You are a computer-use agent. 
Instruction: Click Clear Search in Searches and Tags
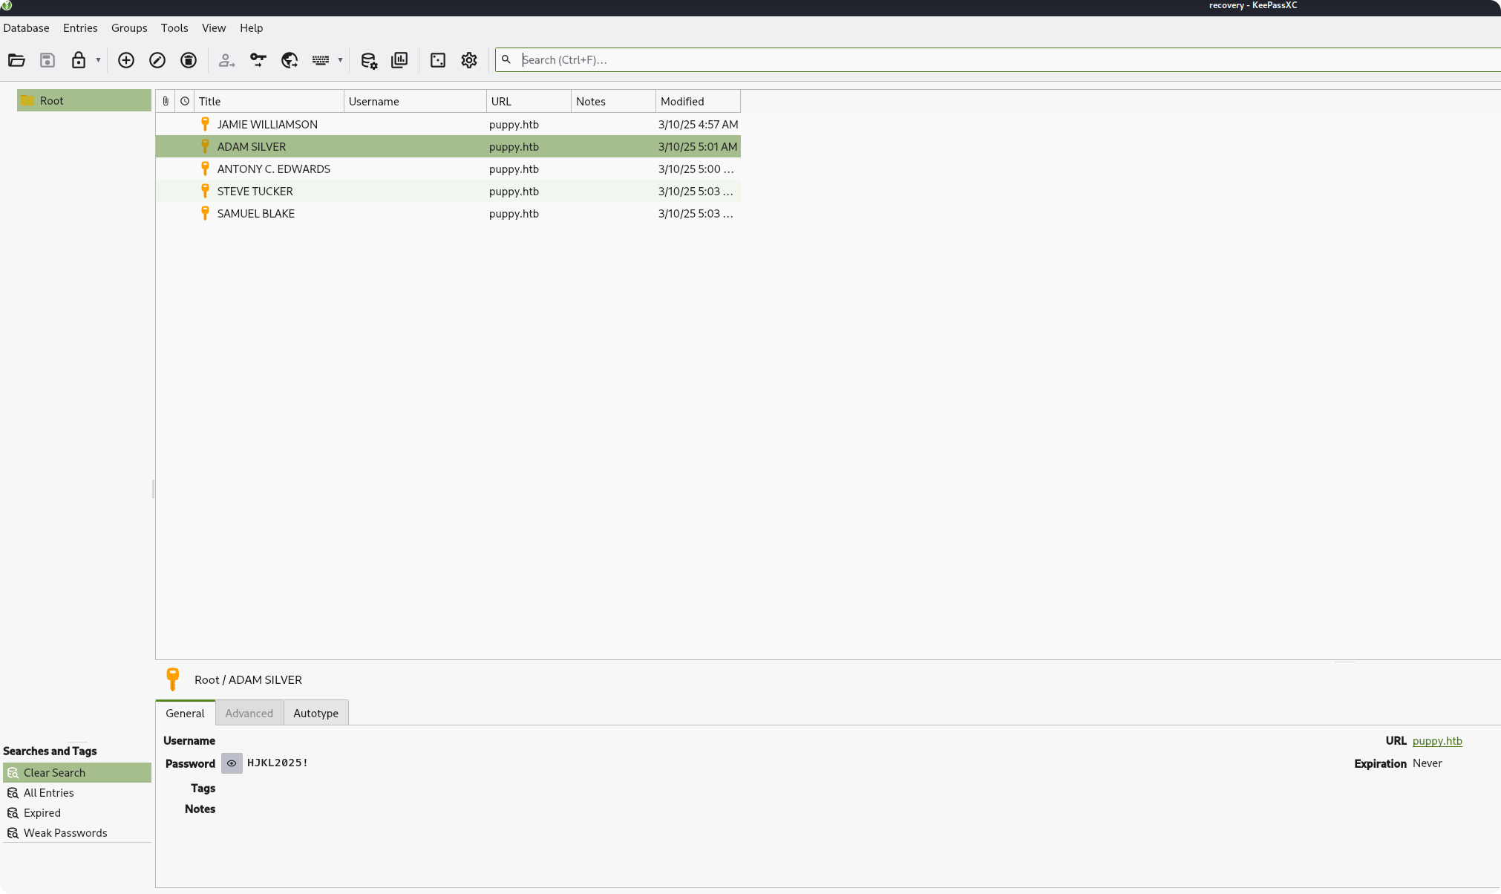[77, 772]
